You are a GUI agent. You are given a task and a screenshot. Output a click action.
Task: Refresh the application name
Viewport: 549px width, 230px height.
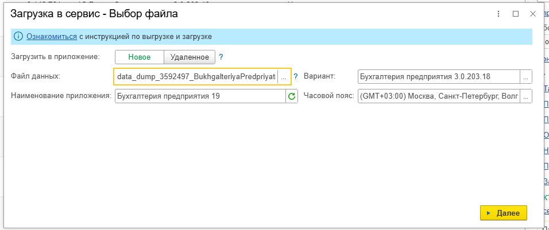tap(291, 96)
